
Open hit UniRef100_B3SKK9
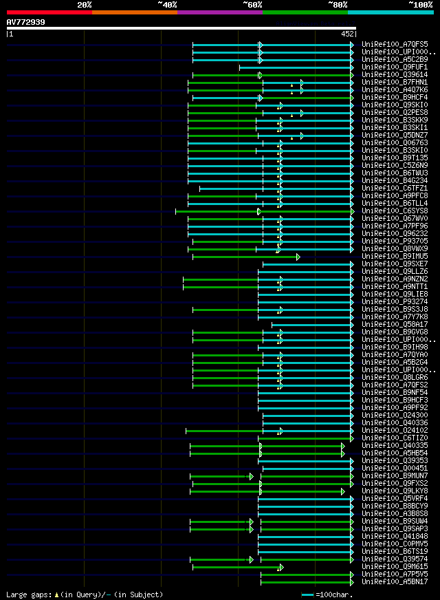pos(395,120)
